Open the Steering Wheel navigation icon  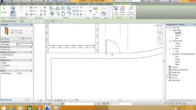point(160,33)
